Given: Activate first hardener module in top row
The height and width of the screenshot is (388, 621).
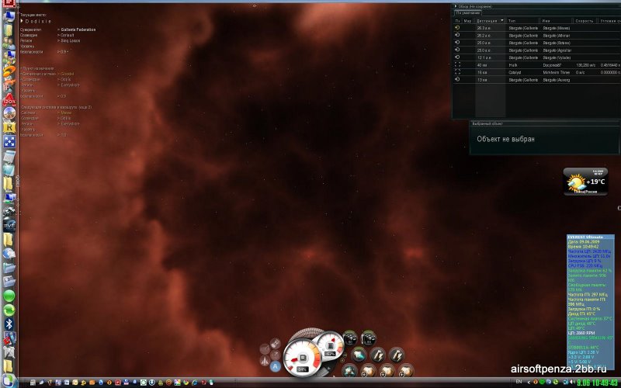Looking at the screenshot, I should [x=351, y=339].
